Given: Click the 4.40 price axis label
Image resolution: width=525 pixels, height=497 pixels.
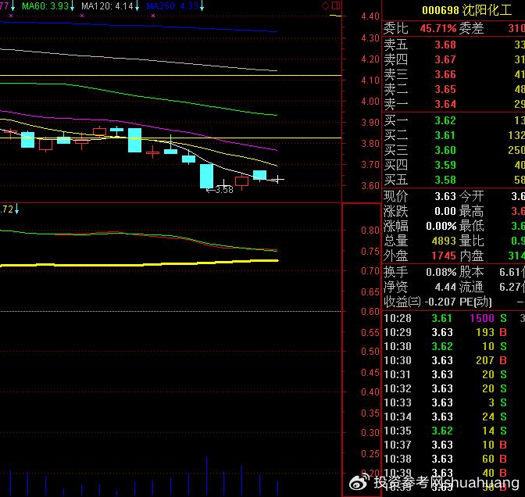Looking at the screenshot, I should tap(370, 16).
